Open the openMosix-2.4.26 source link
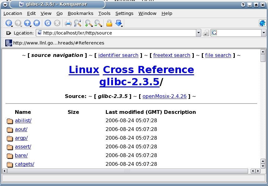This screenshot has height=186, width=268. 164,96
